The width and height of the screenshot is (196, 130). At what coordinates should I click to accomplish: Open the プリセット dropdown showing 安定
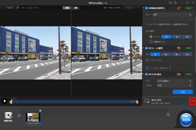point(174,86)
